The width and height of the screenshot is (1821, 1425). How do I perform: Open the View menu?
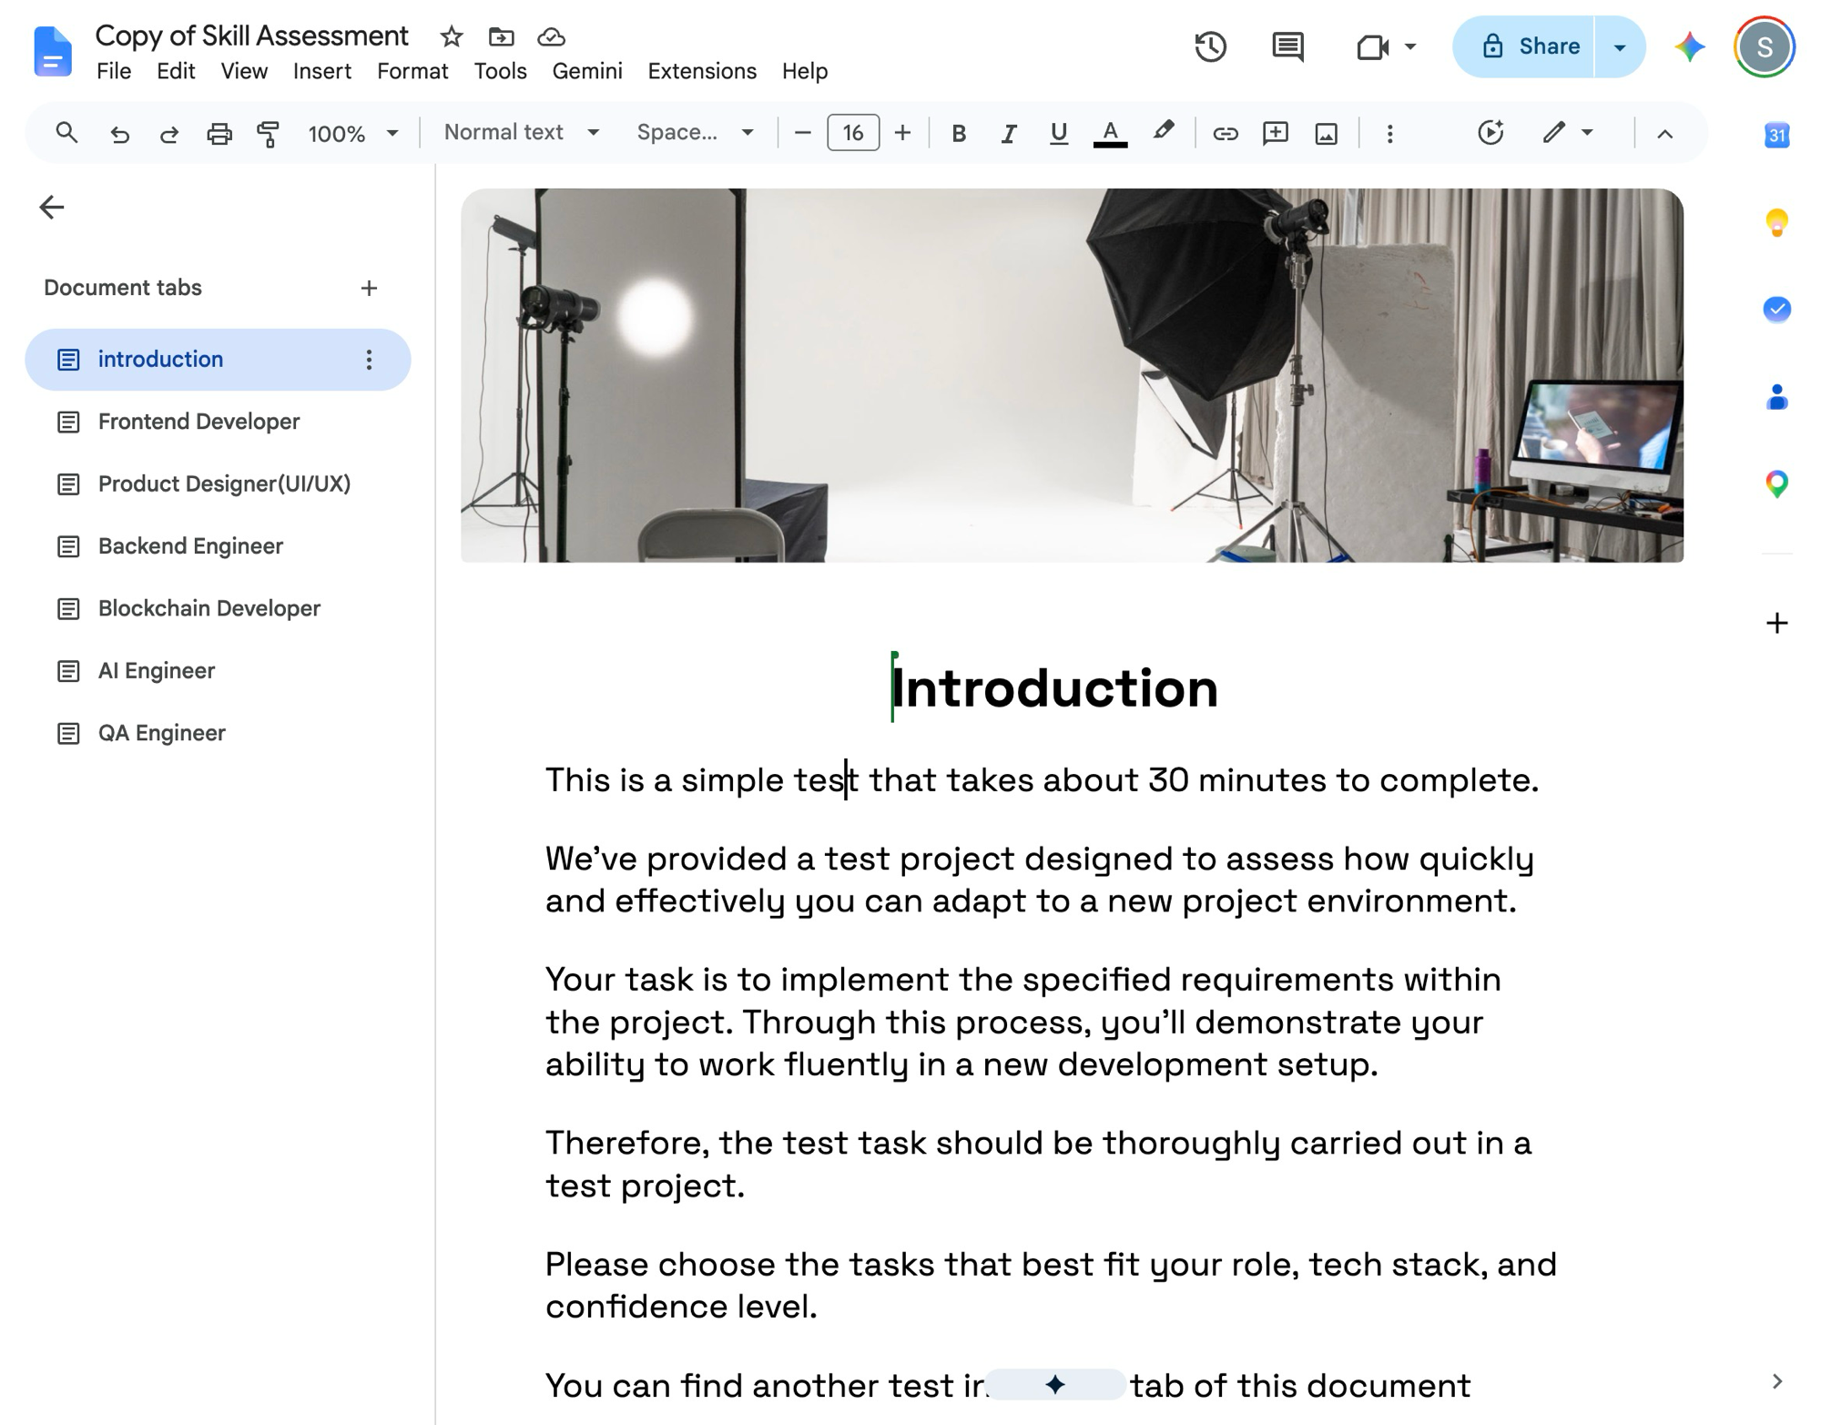pyautogui.click(x=244, y=71)
